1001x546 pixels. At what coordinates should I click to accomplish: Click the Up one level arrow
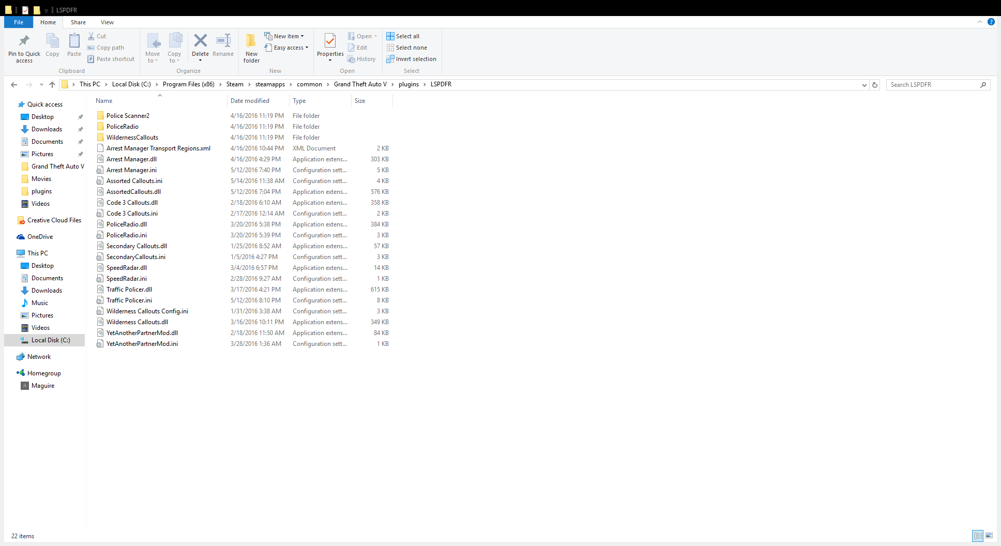tap(52, 85)
